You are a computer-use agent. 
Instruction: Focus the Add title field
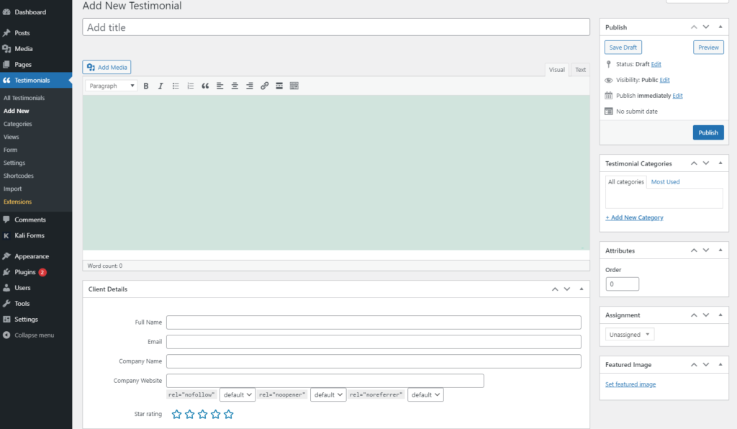click(336, 27)
